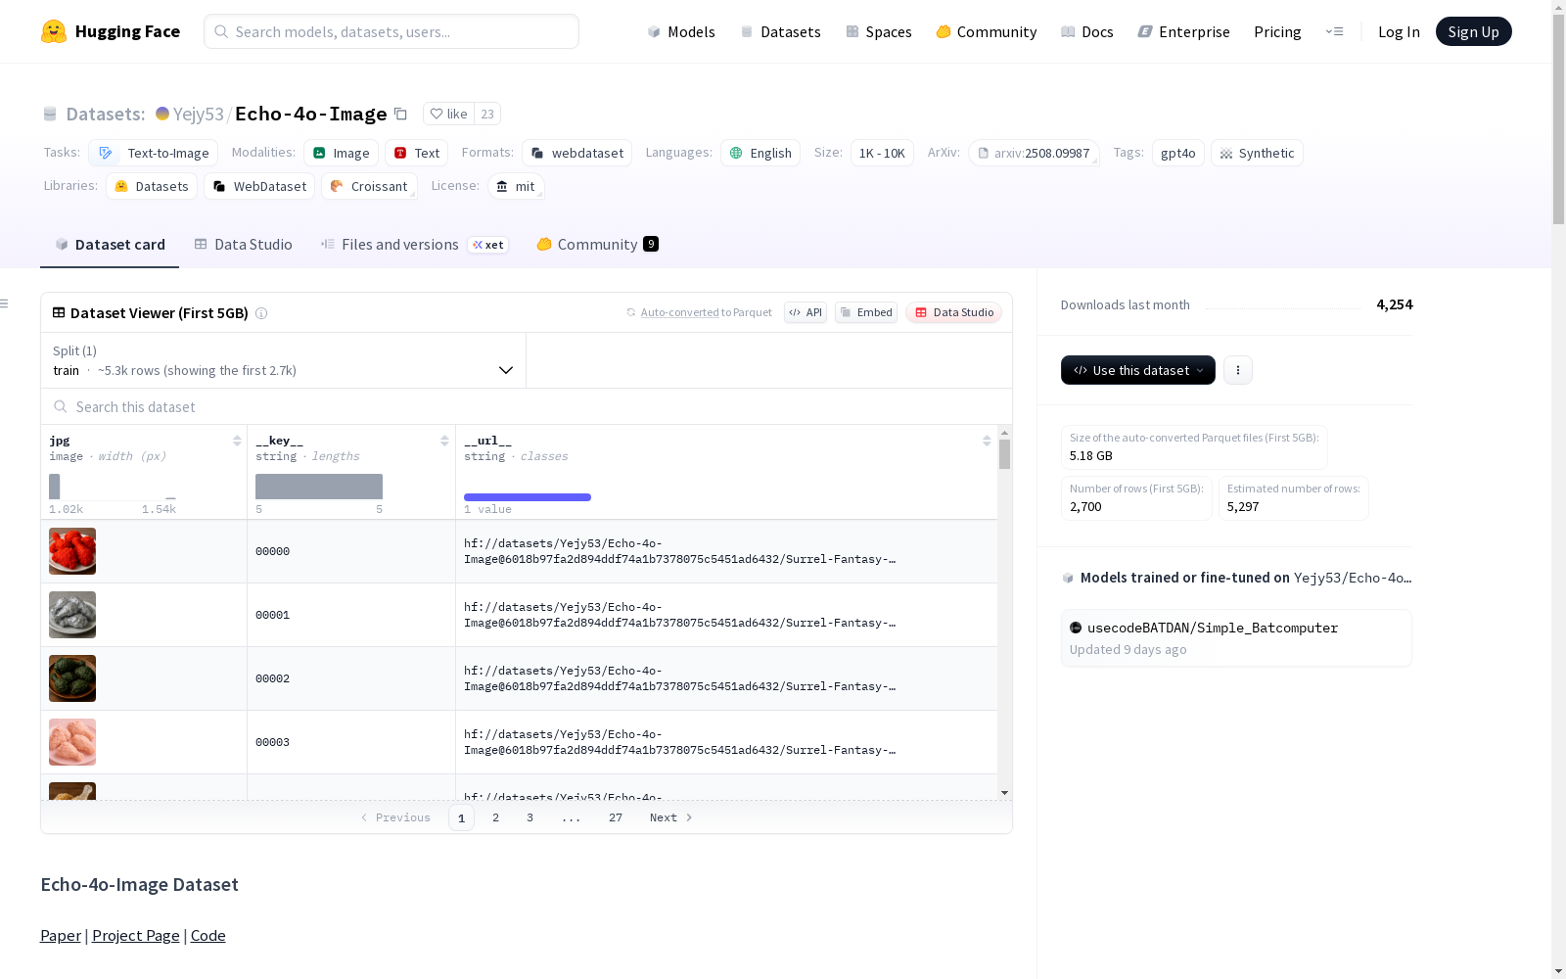This screenshot has height=979, width=1566.
Task: Select the English language tag
Action: (760, 153)
